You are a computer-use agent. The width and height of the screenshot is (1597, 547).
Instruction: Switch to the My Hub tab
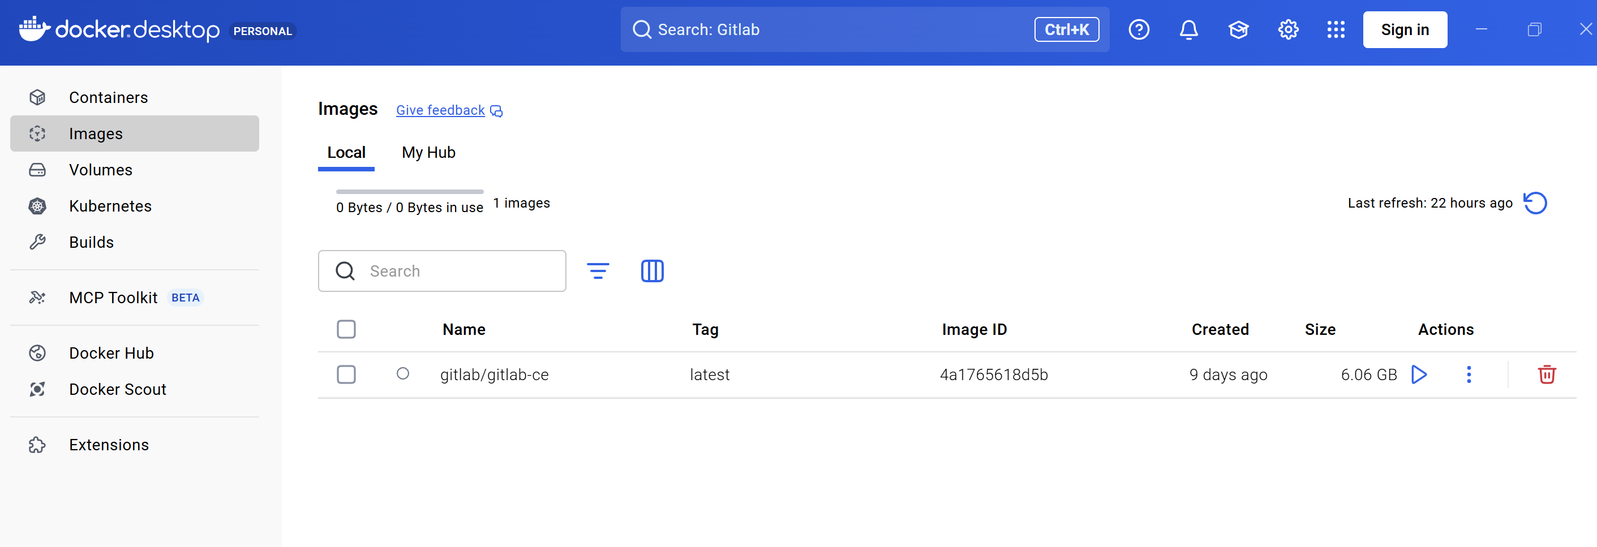428,152
